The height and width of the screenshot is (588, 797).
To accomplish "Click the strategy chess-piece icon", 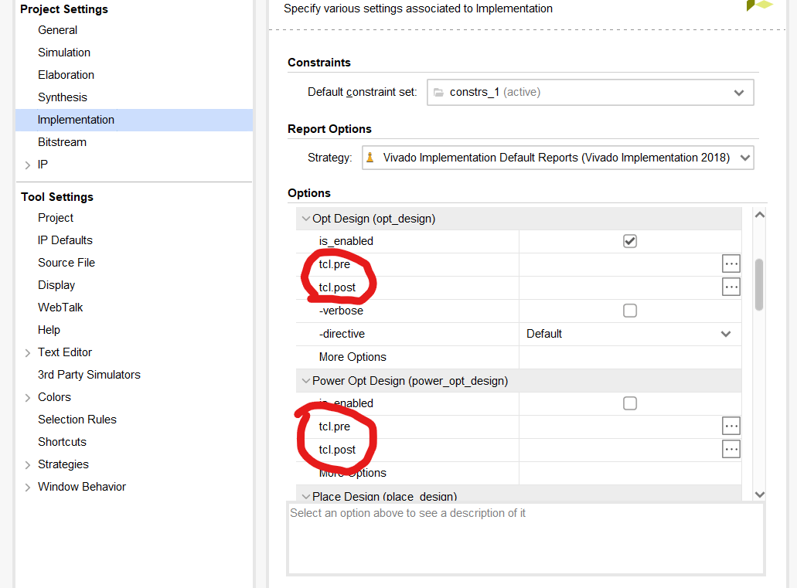I will (370, 158).
